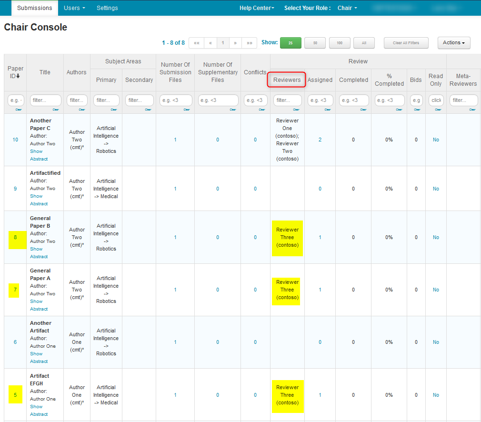Click Reviewer Three cell for paper 5
481x422 pixels.
tap(288, 395)
